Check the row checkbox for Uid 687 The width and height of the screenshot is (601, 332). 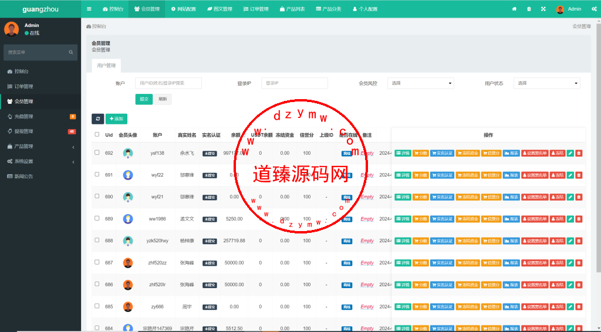click(97, 262)
